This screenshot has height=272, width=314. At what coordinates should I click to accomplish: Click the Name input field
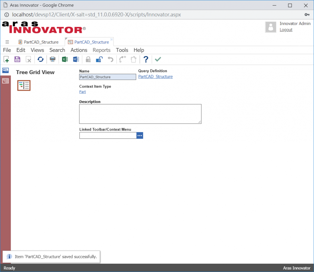coord(108,77)
